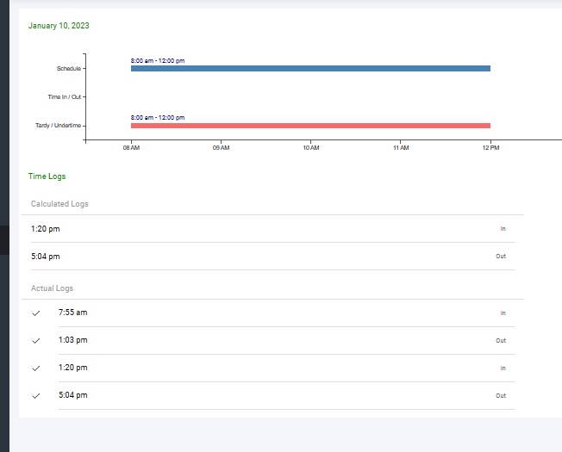562x452 pixels.
Task: Select the Time Logs section heading
Action: coord(47,176)
